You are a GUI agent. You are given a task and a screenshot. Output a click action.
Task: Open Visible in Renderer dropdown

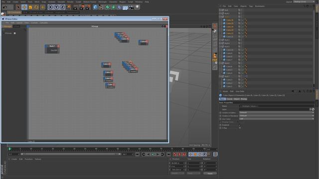click(277, 116)
